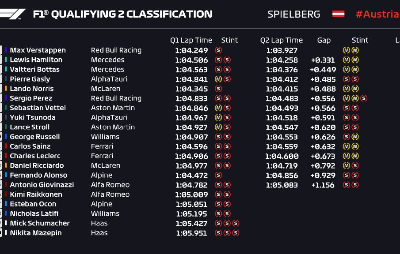Screen dimensions: 400x254
Task: Click the F1 logo in the header
Action: tap(12, 14)
